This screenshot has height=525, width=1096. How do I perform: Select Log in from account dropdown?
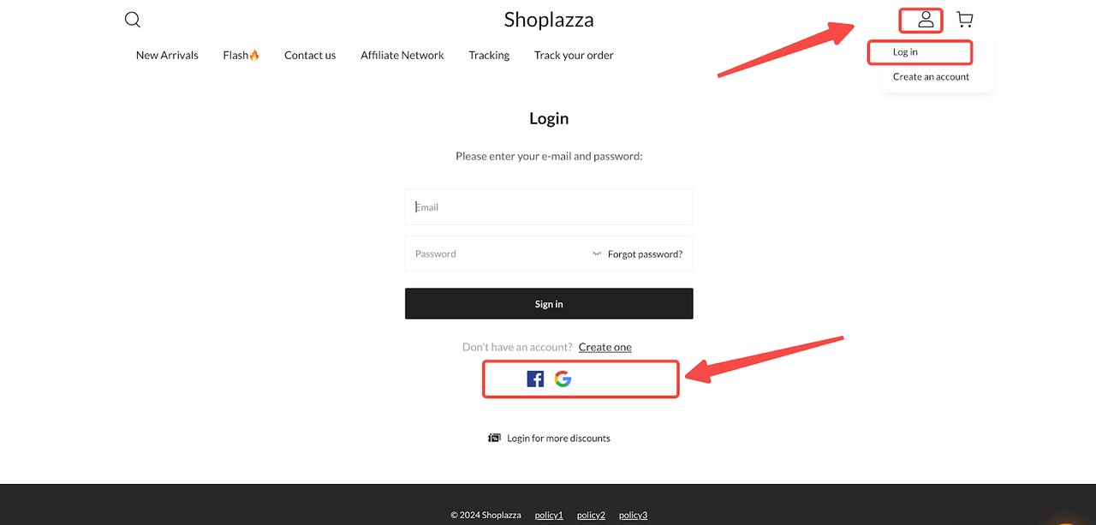905,52
